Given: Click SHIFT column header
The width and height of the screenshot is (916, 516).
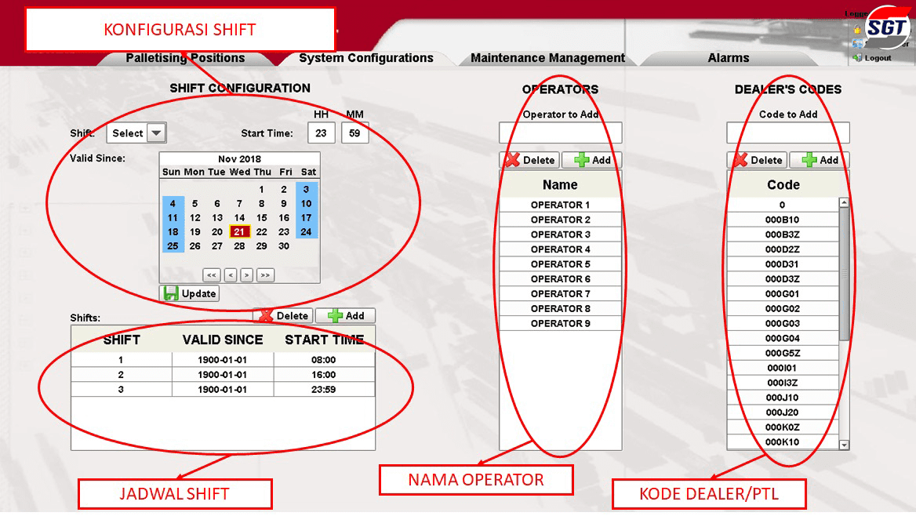Looking at the screenshot, I should point(122,340).
